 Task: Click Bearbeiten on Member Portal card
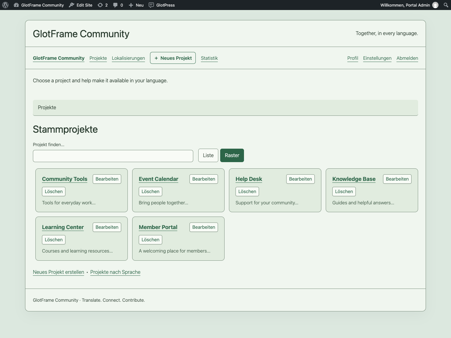(204, 227)
